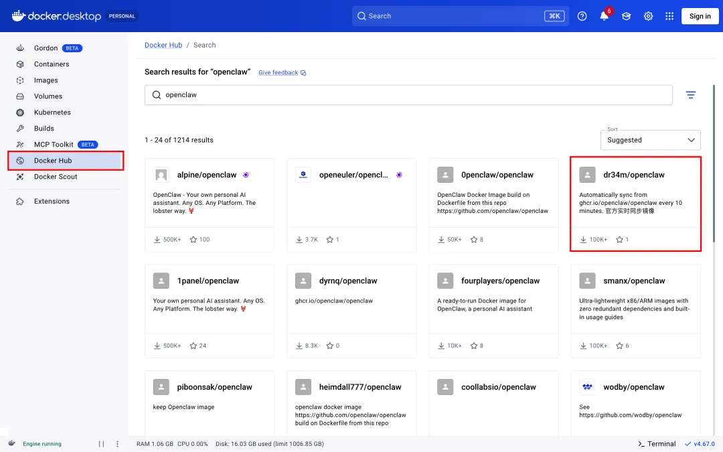Click the top global Search field
This screenshot has height=452, width=723.
(460, 16)
